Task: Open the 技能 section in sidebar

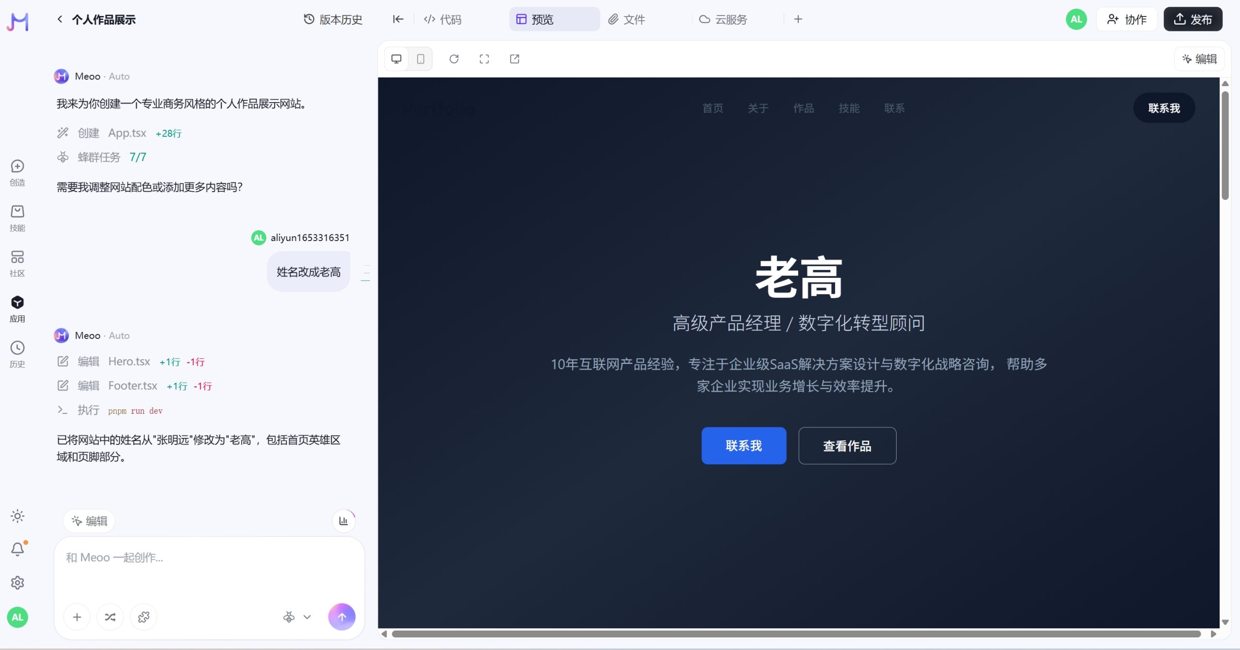Action: pyautogui.click(x=17, y=217)
